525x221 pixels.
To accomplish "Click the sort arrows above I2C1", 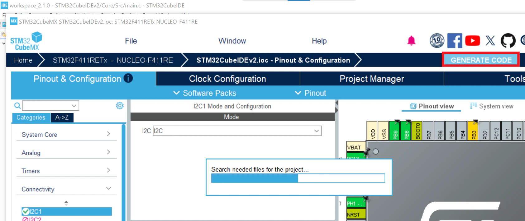I will 66,203.
